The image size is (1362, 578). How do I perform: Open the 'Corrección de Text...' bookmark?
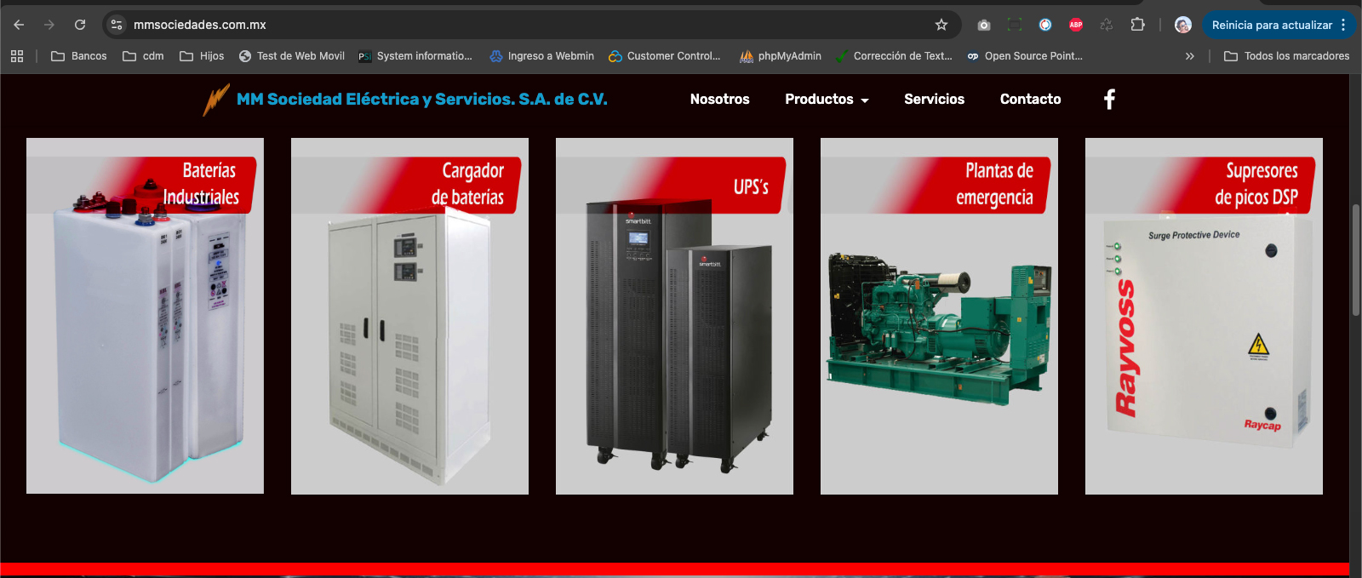895,56
